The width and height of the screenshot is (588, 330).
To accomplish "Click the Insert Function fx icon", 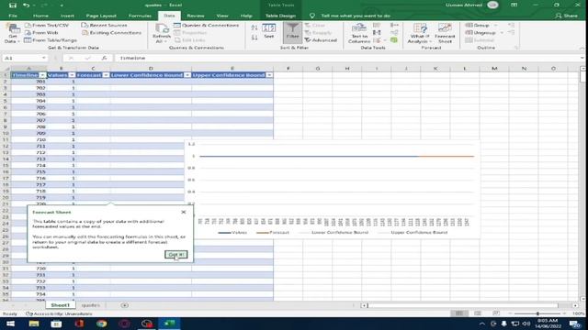I will (x=104, y=58).
